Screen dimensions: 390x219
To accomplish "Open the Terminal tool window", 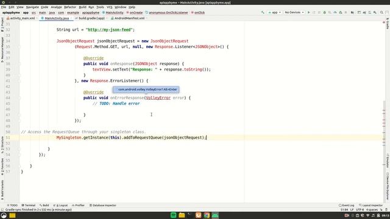I will (x=29, y=206).
